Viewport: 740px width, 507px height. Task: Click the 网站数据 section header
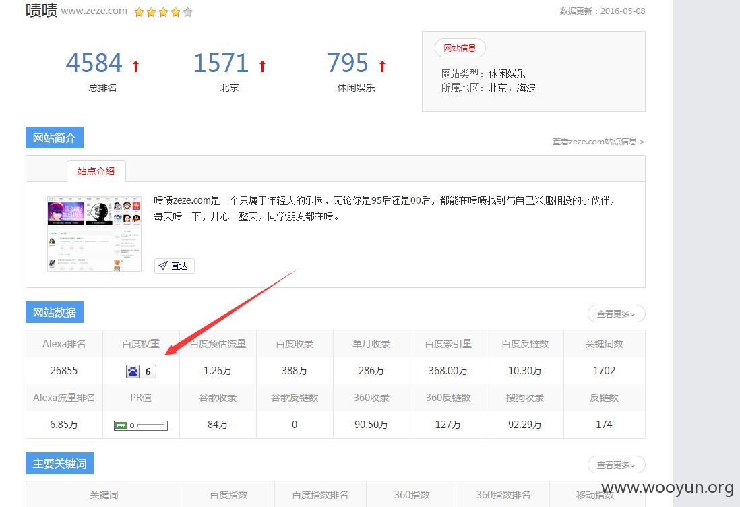coord(55,312)
